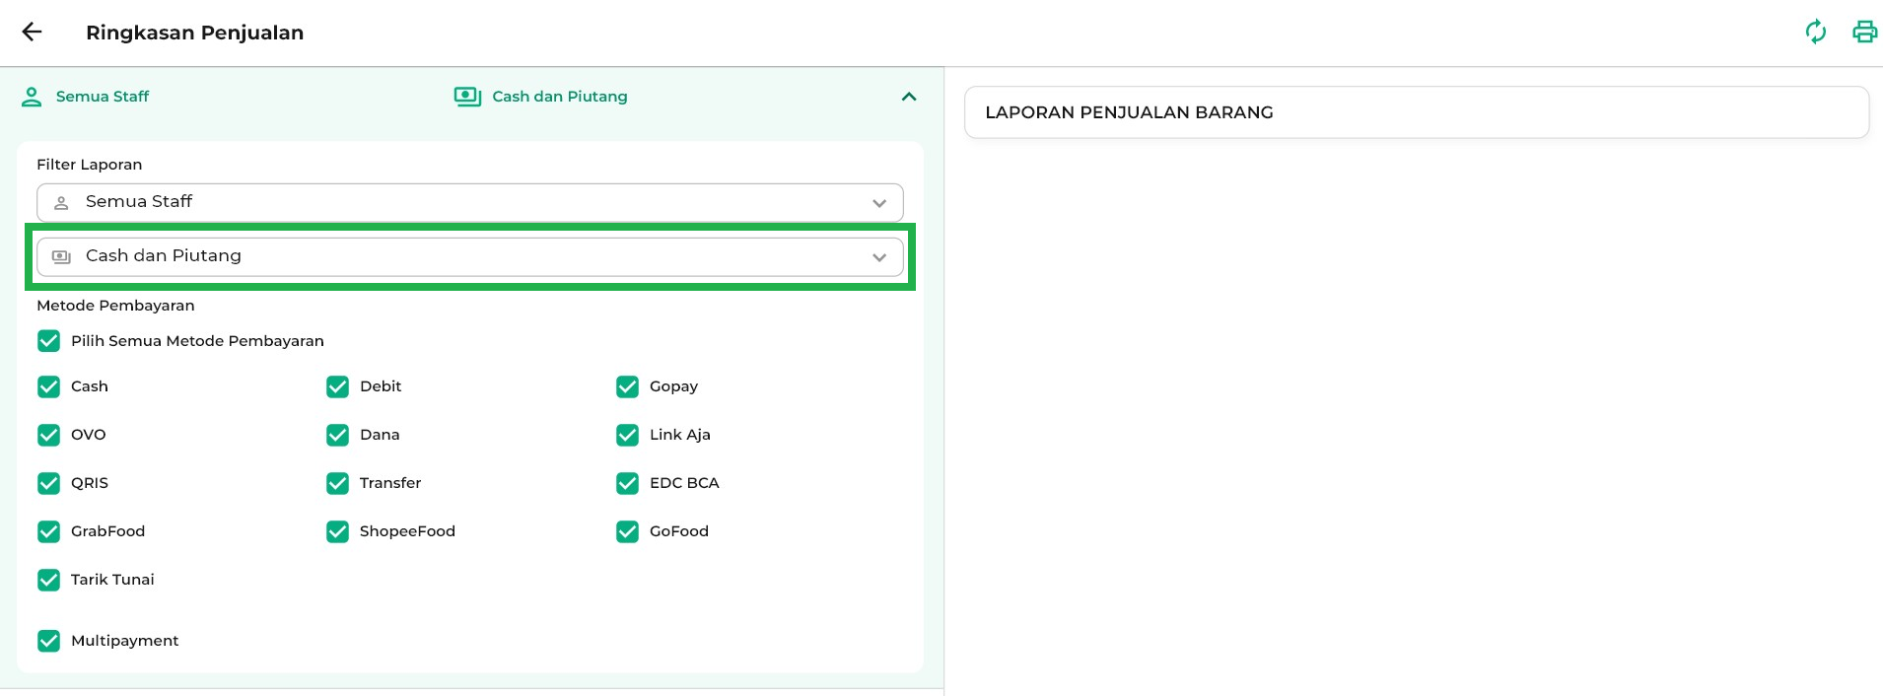Uncheck the ShopeeFood checkbox

[337, 531]
